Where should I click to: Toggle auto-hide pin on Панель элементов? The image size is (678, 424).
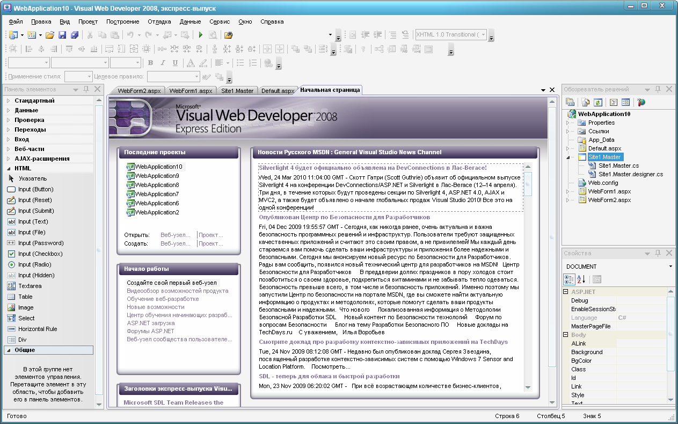(86, 89)
